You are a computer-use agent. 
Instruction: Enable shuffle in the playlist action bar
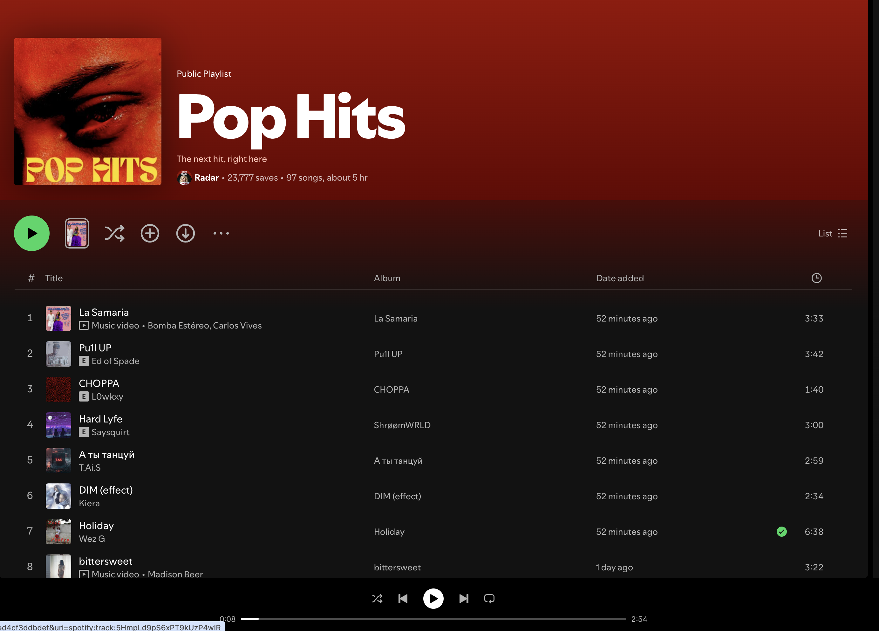click(x=114, y=233)
